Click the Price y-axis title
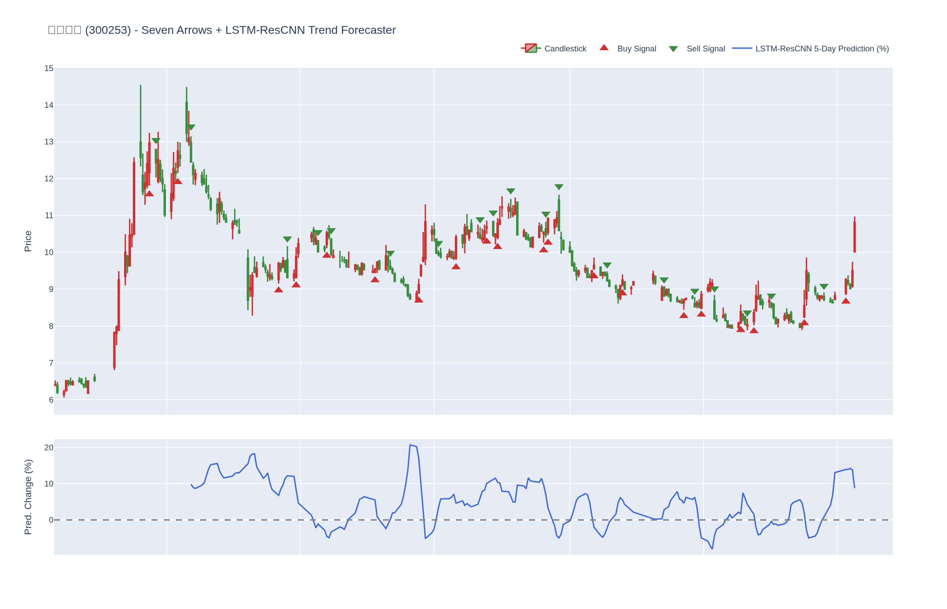 coord(28,241)
